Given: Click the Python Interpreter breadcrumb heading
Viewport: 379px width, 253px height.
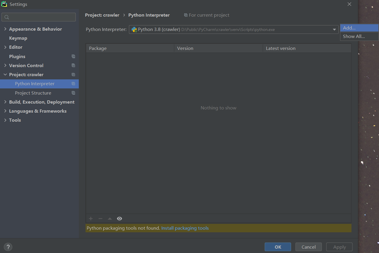Looking at the screenshot, I should point(149,15).
